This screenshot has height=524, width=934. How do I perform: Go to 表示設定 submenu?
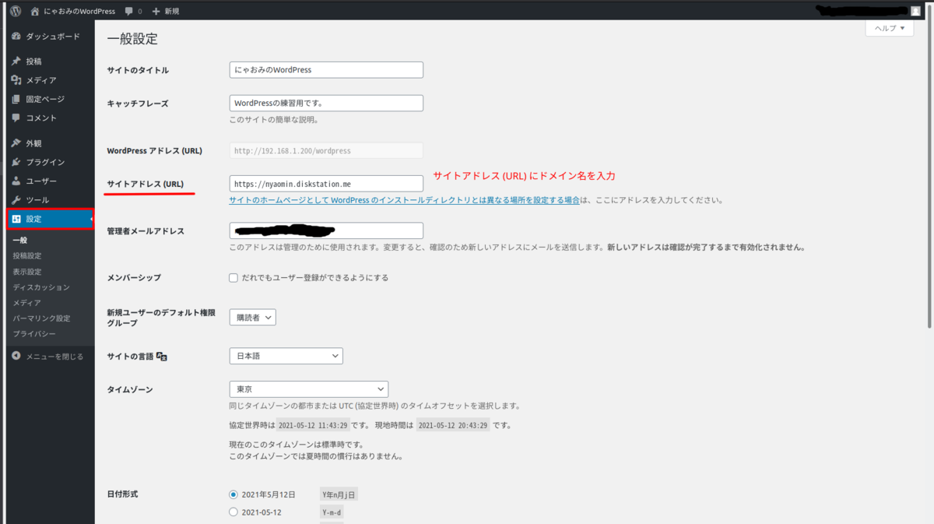[27, 272]
